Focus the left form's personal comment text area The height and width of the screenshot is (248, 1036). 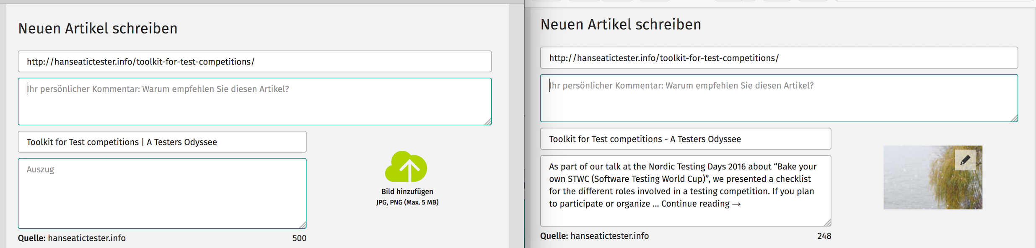click(x=255, y=101)
